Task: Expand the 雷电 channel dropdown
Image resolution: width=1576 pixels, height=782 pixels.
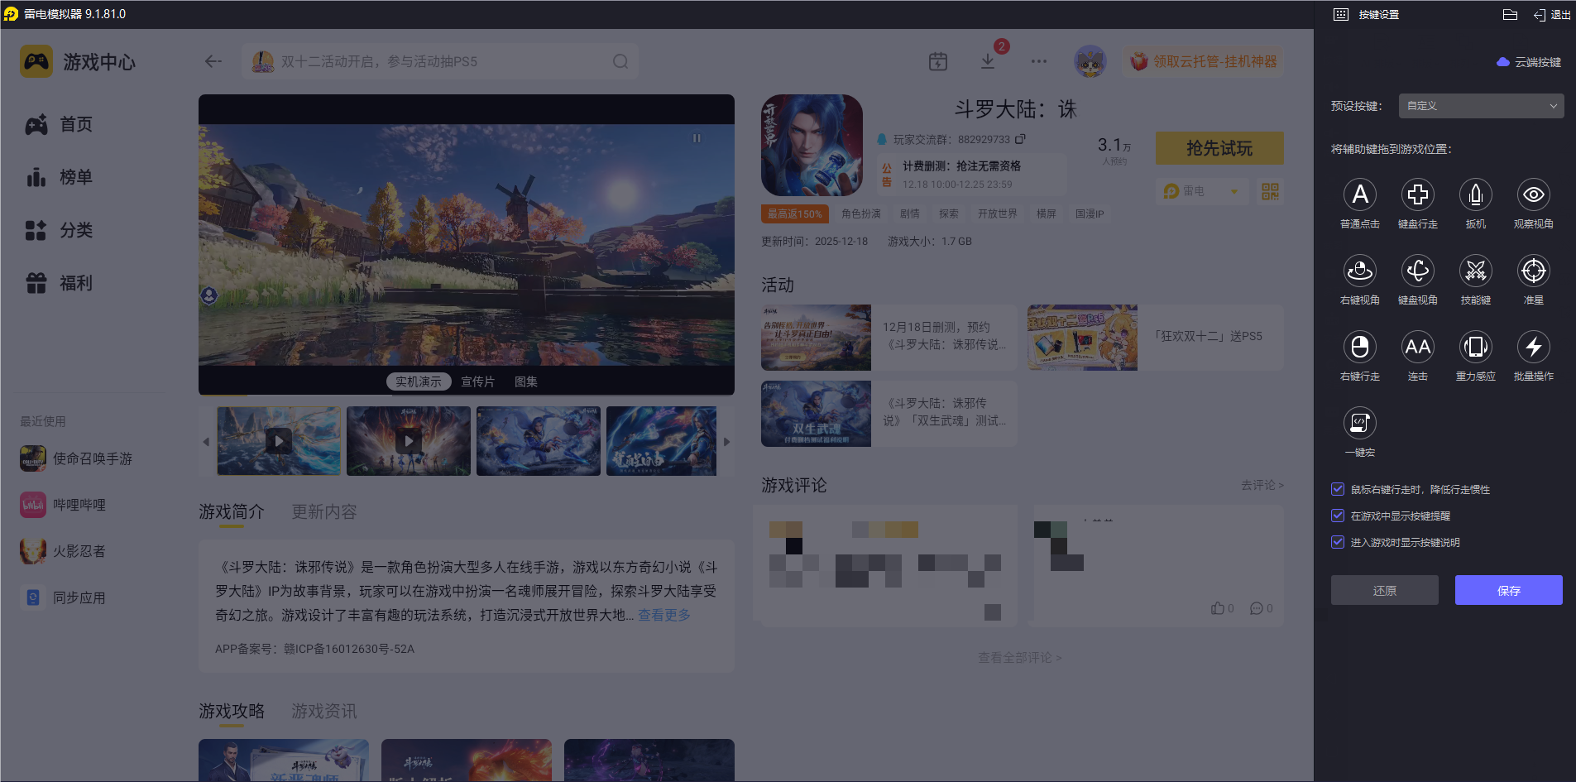Action: click(x=1201, y=191)
